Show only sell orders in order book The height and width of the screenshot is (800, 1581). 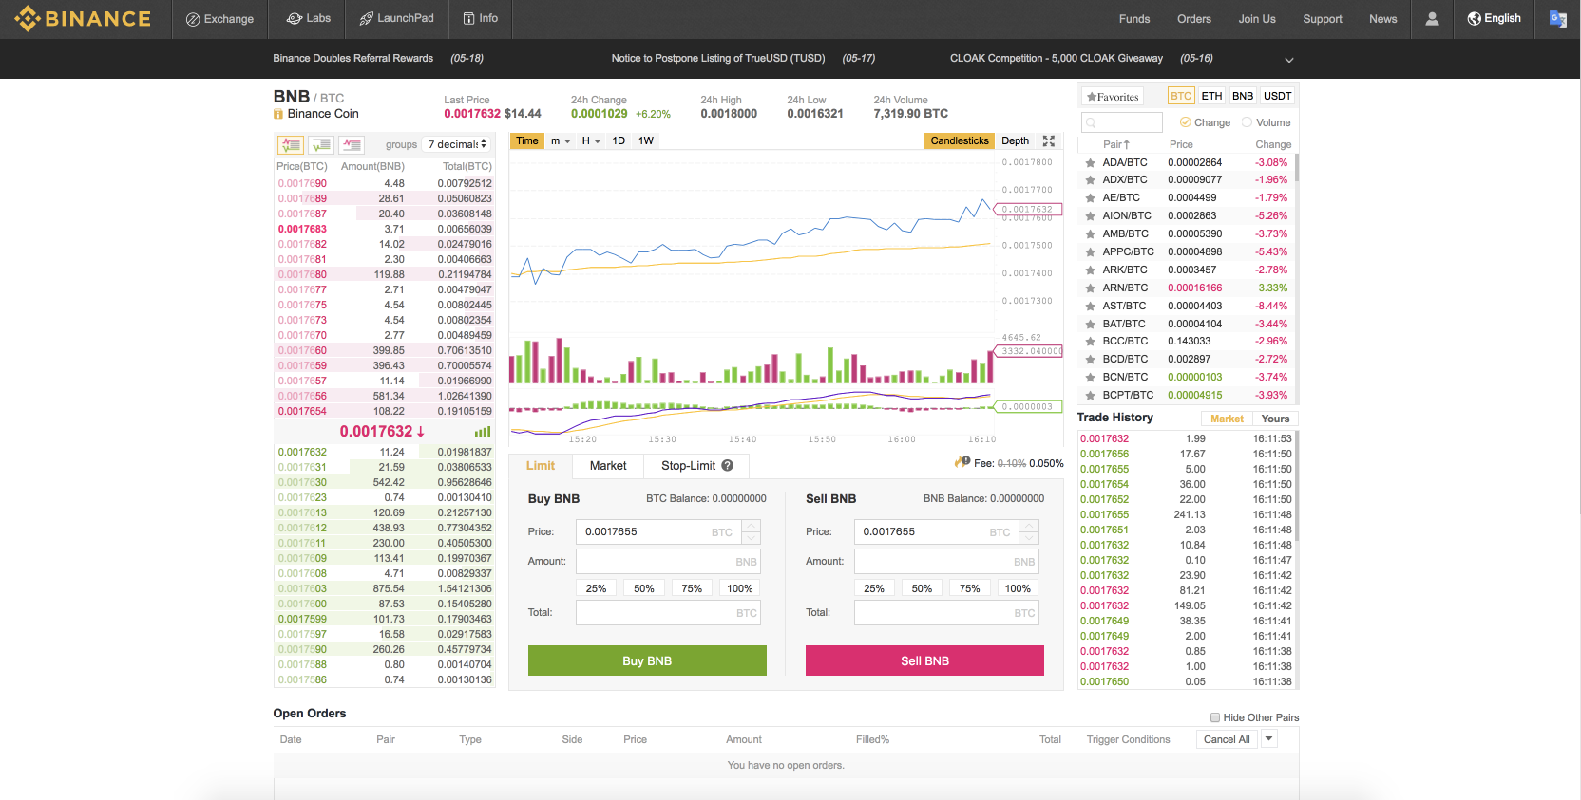click(352, 145)
